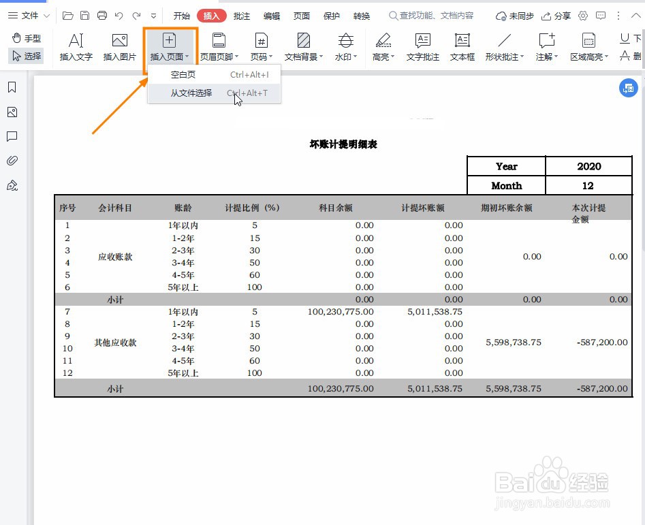Click the 计提坏账额 column header
Screen dimensions: 645x525
point(422,208)
